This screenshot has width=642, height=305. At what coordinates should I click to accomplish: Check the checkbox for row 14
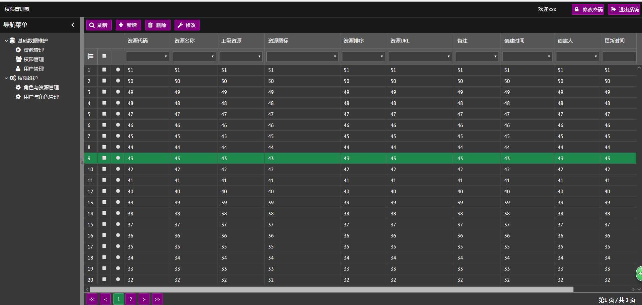click(104, 213)
